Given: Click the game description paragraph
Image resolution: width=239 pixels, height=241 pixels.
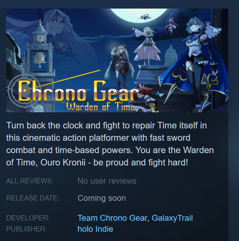Looking at the screenshot, I should (110, 144).
